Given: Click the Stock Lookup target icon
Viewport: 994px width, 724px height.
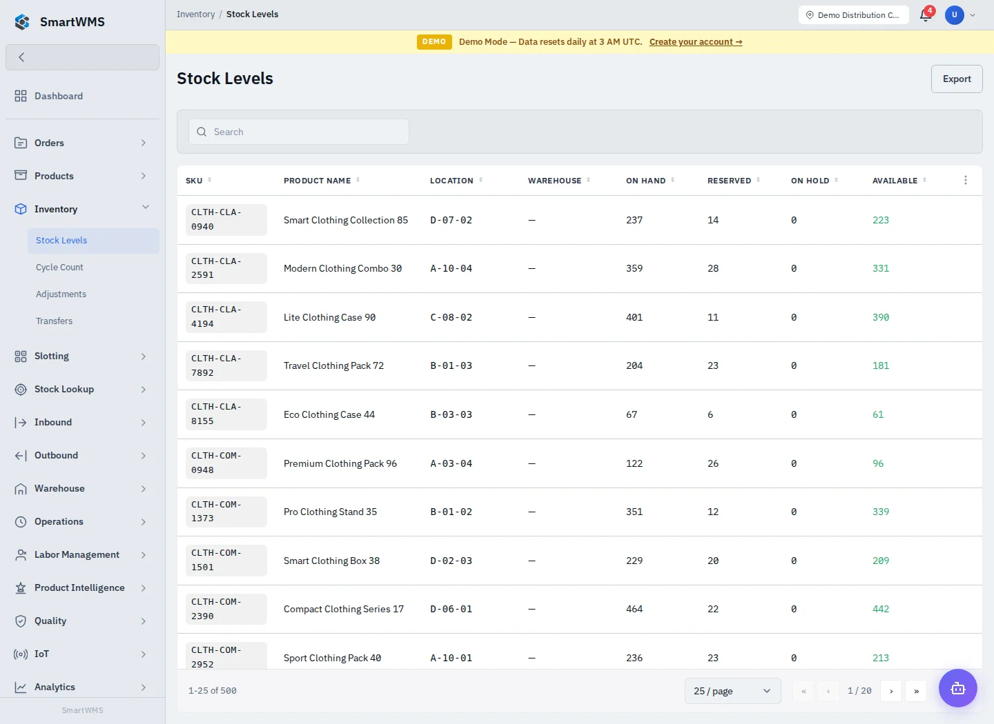Looking at the screenshot, I should 21,389.
